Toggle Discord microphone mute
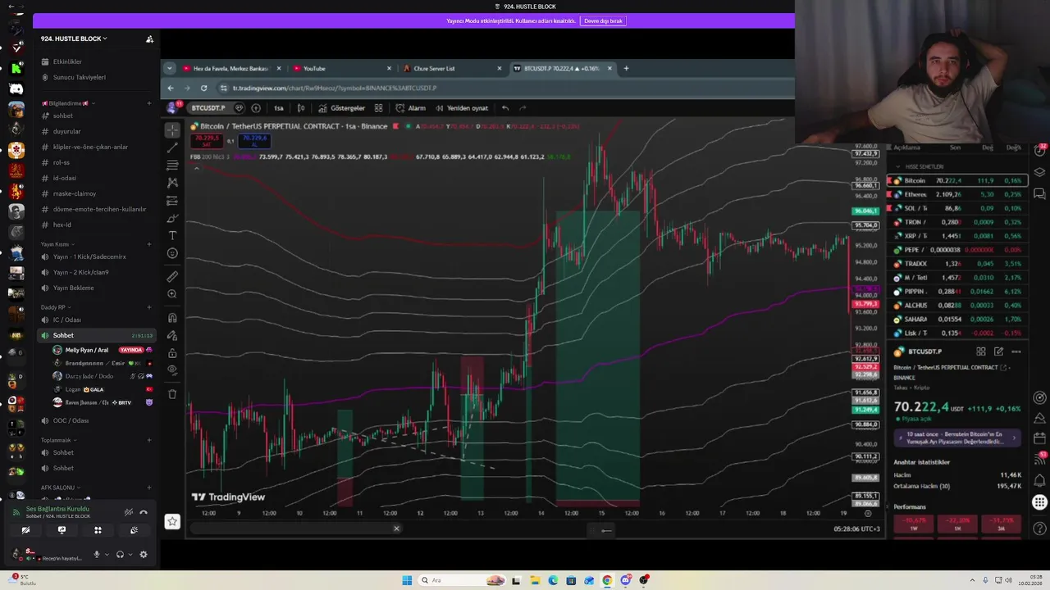The image size is (1050, 590). (96, 554)
